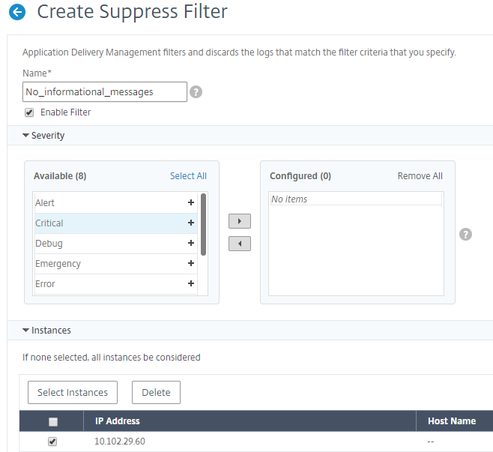Move severity back to Available with left arrow
493x452 pixels.
pos(240,244)
